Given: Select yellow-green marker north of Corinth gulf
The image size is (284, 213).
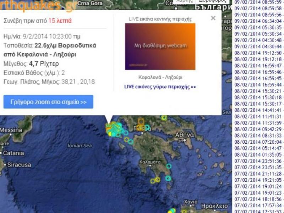Looking at the screenshot, I should pos(164,118).
